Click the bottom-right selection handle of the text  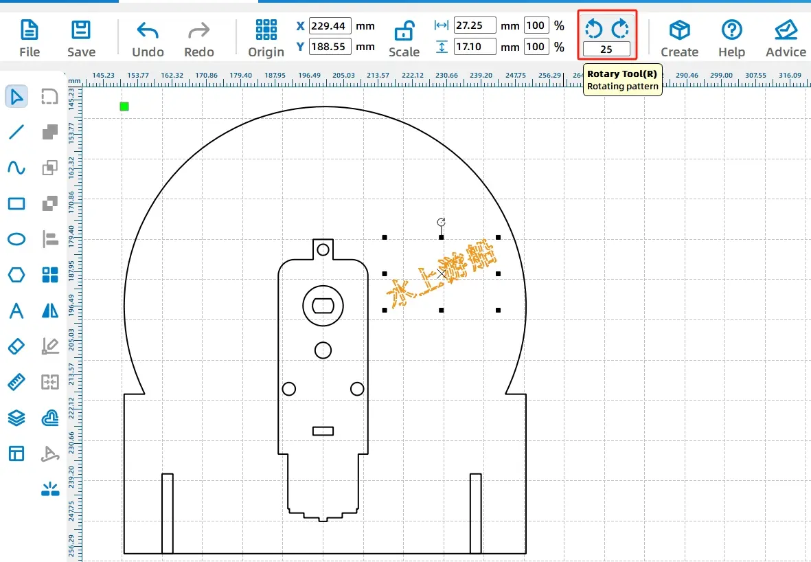click(x=498, y=311)
